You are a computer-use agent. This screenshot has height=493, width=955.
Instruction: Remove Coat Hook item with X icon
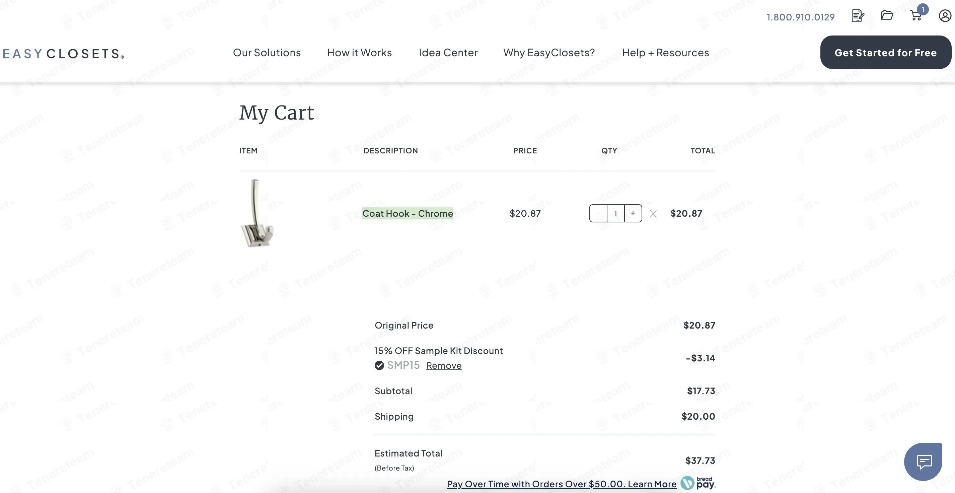[x=653, y=214]
